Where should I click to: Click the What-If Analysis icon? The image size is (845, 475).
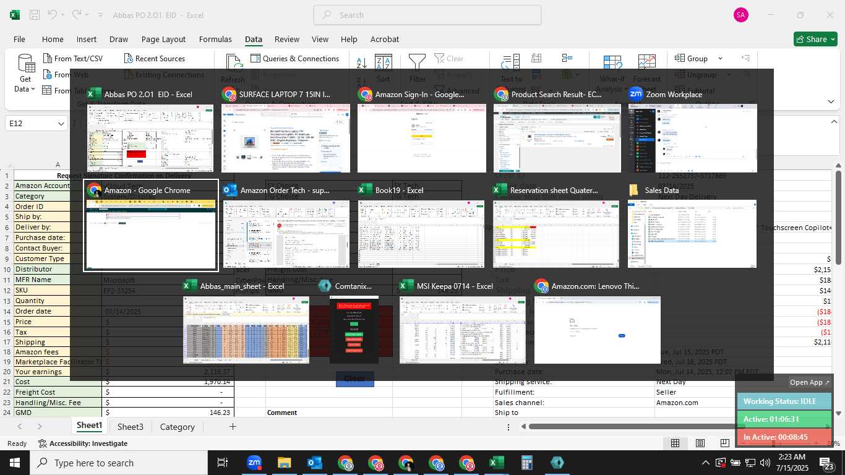click(x=612, y=68)
